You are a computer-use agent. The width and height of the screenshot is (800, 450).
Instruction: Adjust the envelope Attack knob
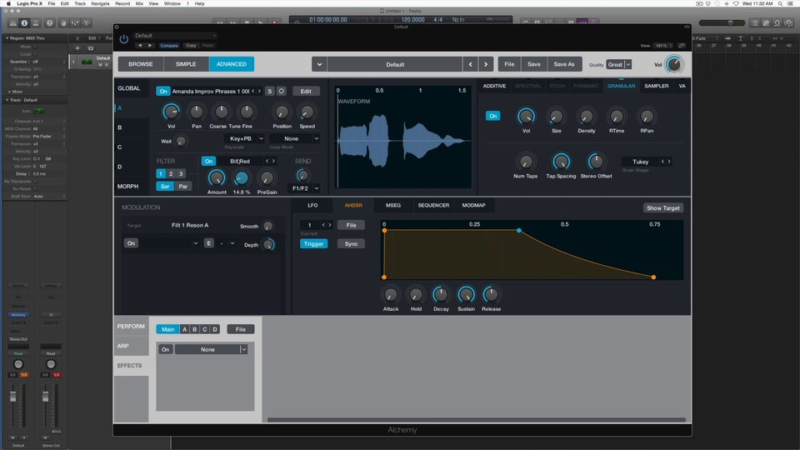(390, 295)
